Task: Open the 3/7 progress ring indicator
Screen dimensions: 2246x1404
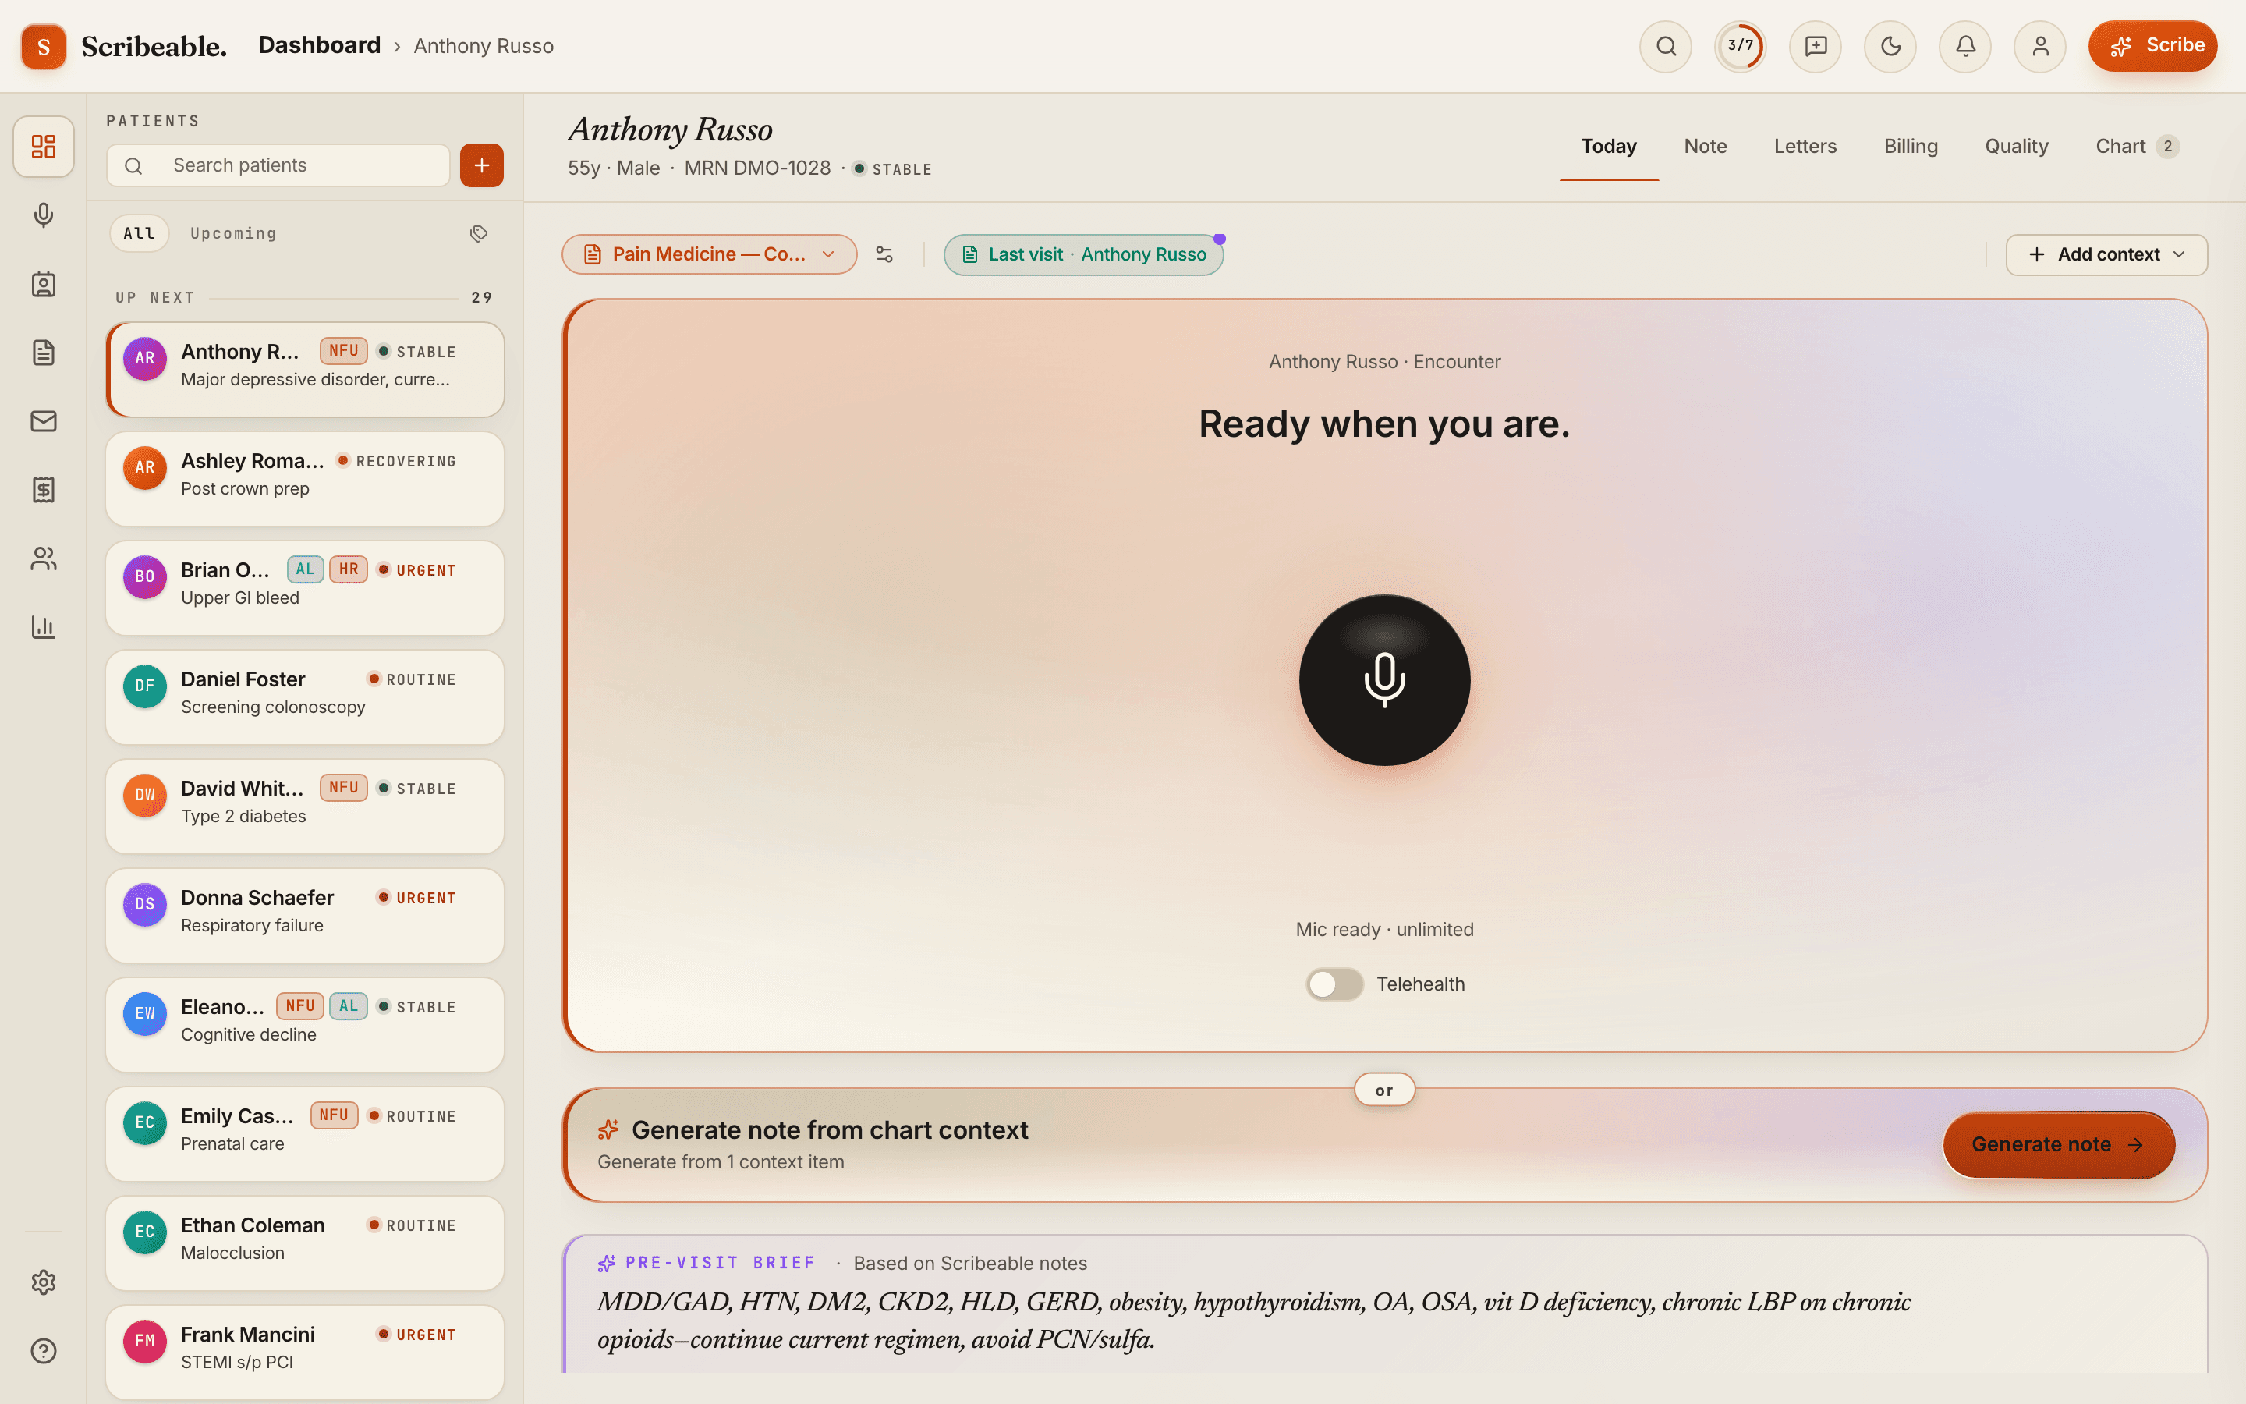Action: tap(1740, 45)
